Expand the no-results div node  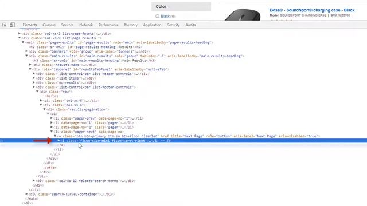(34, 82)
